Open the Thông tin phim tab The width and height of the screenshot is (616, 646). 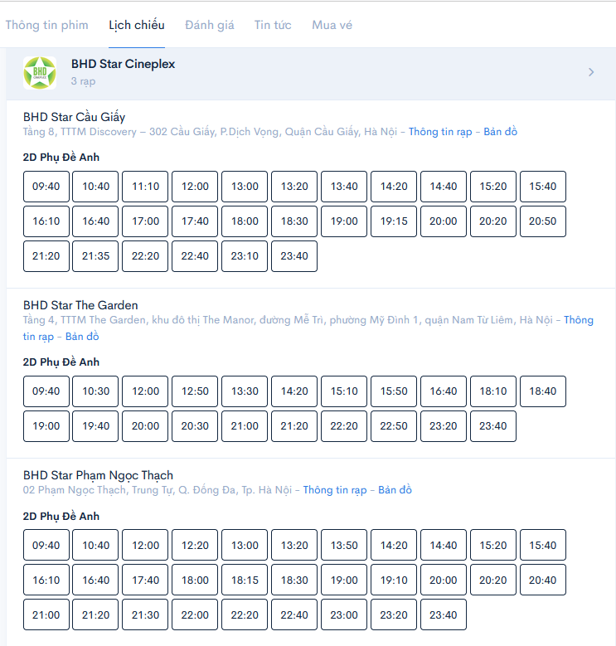pos(47,25)
